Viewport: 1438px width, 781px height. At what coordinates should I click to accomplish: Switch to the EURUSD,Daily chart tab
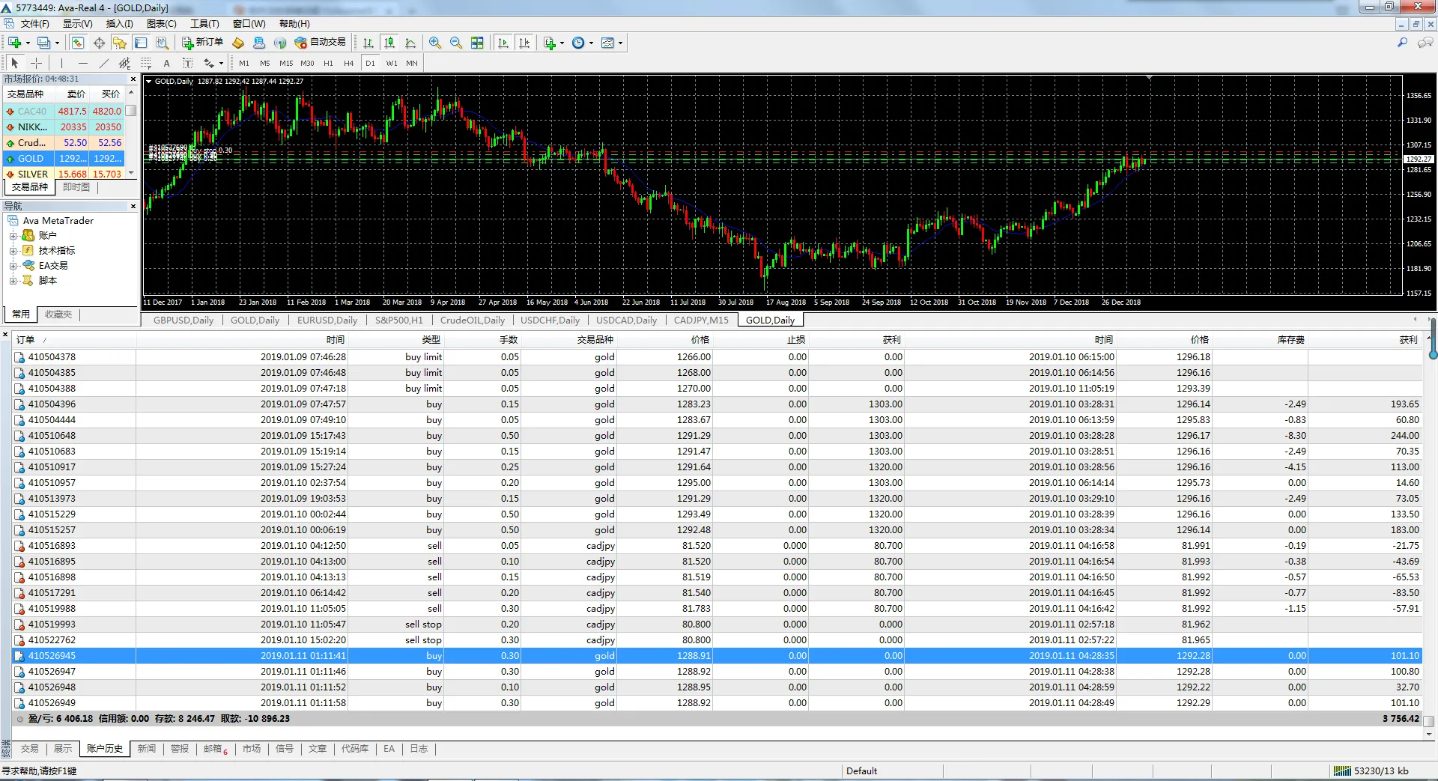pyautogui.click(x=327, y=320)
